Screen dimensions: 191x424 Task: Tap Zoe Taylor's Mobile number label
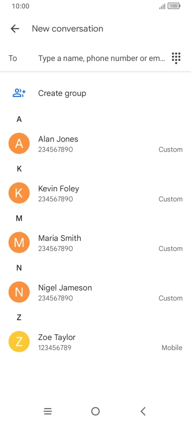(x=172, y=348)
